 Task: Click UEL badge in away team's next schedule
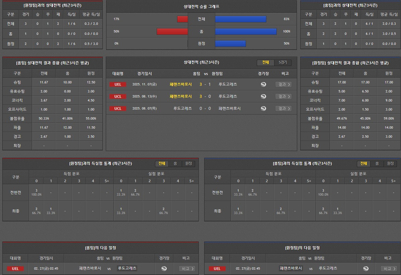[x=217, y=269]
